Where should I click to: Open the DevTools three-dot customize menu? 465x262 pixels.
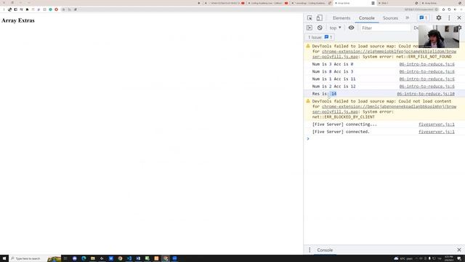click(449, 17)
